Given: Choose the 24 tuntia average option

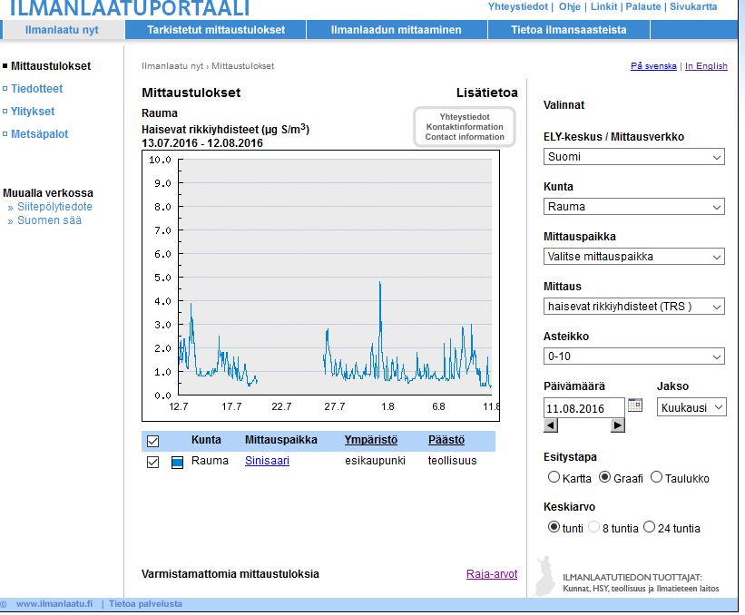Looking at the screenshot, I should (649, 527).
